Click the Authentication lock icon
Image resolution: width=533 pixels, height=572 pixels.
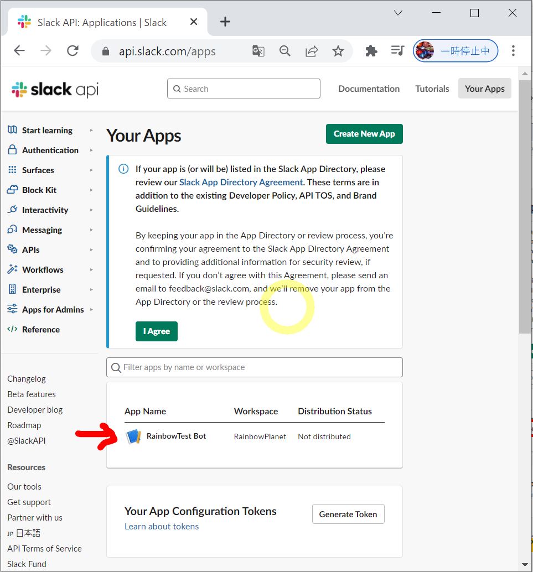pyautogui.click(x=12, y=149)
